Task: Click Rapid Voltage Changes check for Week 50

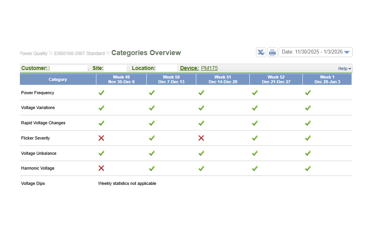Action: [x=152, y=123]
